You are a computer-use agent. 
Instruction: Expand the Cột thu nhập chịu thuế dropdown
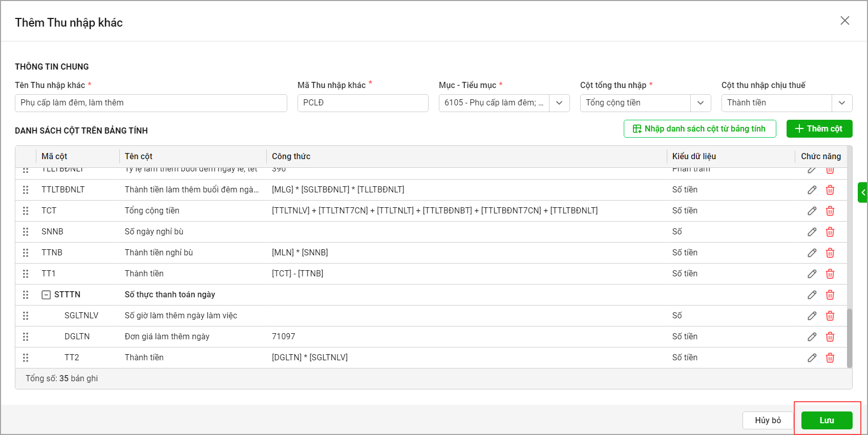842,103
